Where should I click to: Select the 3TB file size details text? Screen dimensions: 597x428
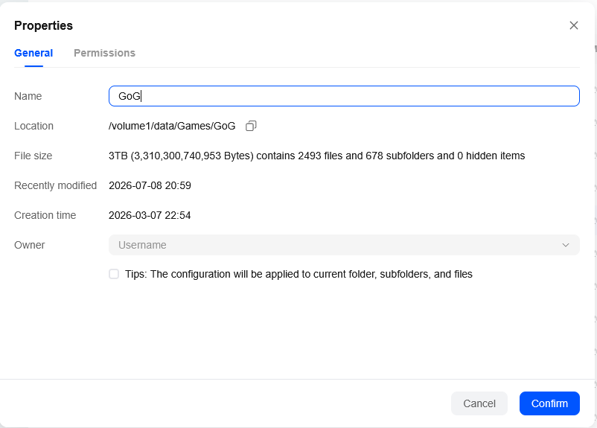pos(316,156)
